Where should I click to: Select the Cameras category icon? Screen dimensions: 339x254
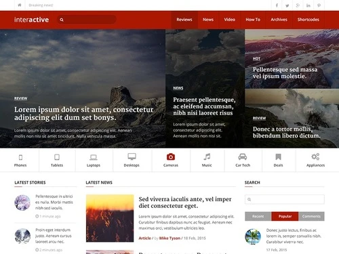click(x=171, y=156)
